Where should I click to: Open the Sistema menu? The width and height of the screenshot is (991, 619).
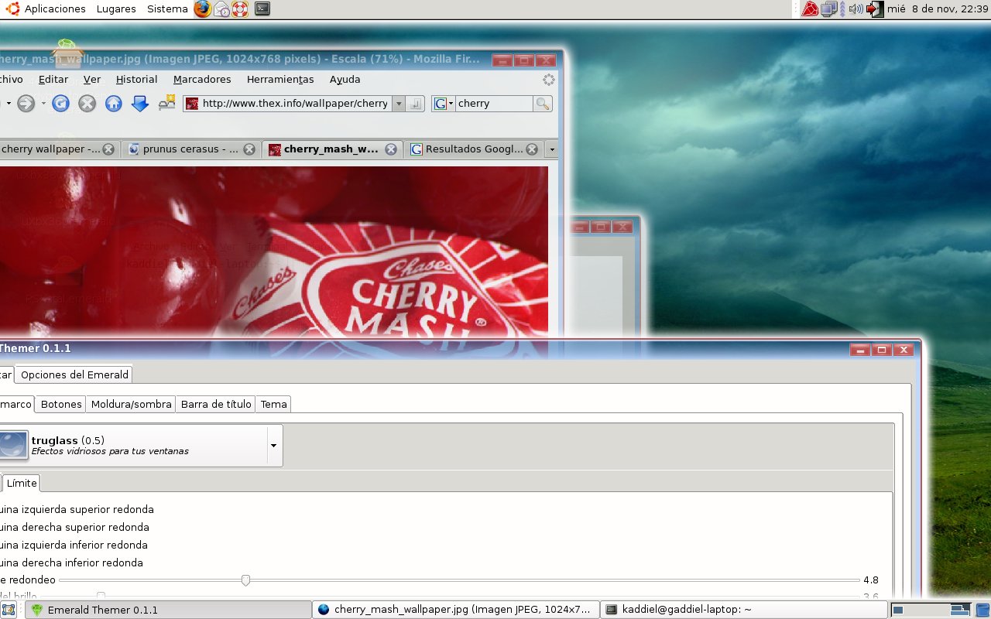point(167,9)
